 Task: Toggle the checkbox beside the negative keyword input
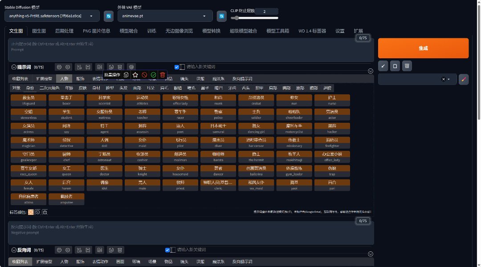click(x=167, y=250)
